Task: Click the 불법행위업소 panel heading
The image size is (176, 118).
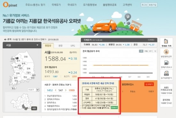Action: pos(128,84)
